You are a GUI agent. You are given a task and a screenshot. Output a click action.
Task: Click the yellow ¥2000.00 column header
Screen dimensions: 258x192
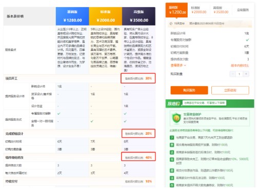pos(106,16)
